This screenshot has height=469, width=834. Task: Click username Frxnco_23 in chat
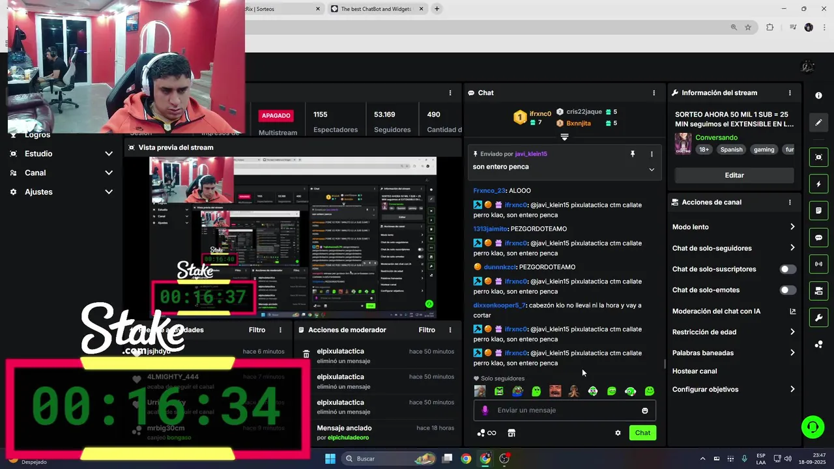click(x=489, y=191)
